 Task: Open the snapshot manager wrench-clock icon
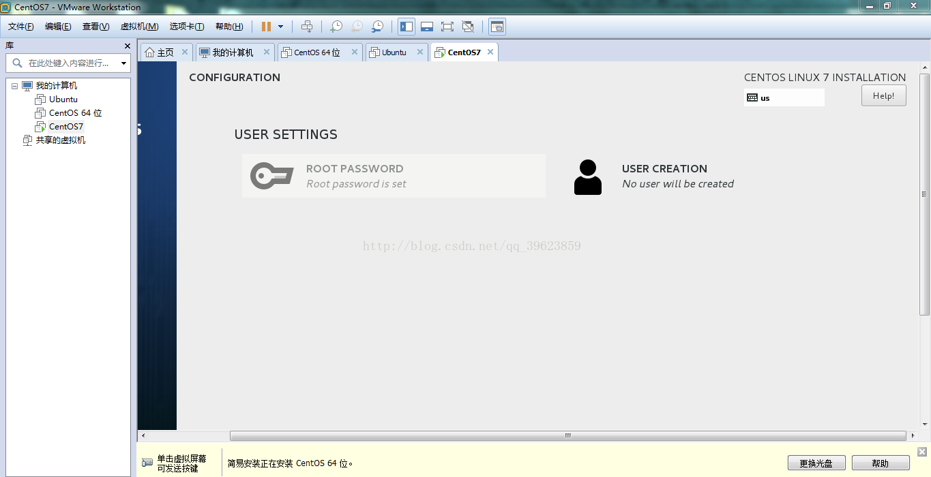[x=377, y=27]
